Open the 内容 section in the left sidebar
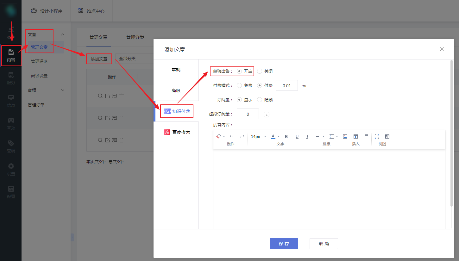This screenshot has width=459, height=261. [x=11, y=55]
